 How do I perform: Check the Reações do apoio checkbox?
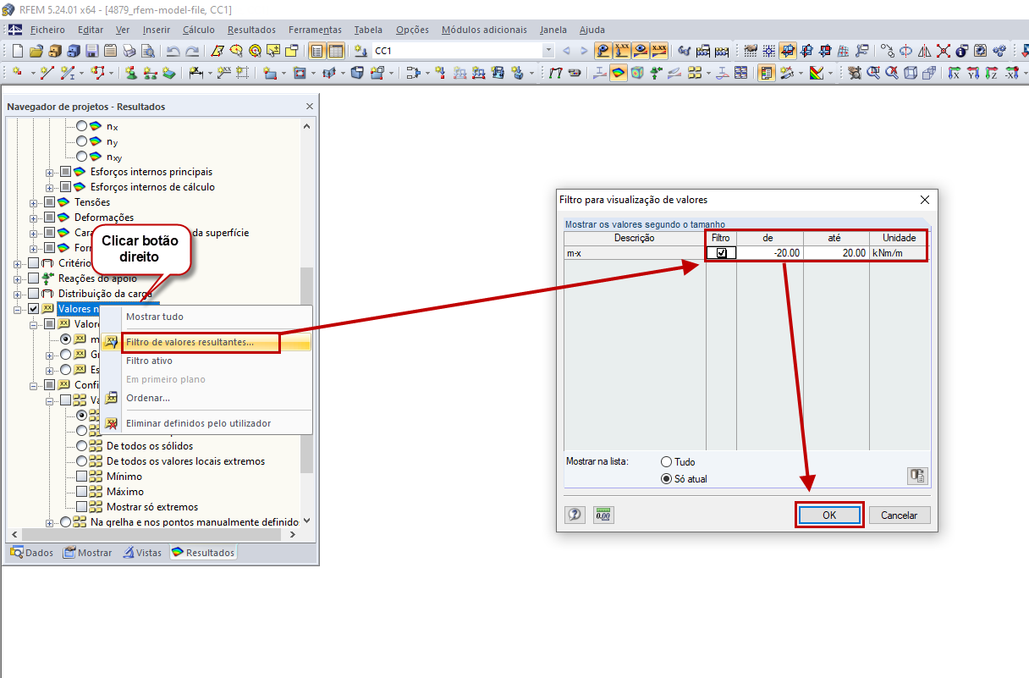coord(34,278)
